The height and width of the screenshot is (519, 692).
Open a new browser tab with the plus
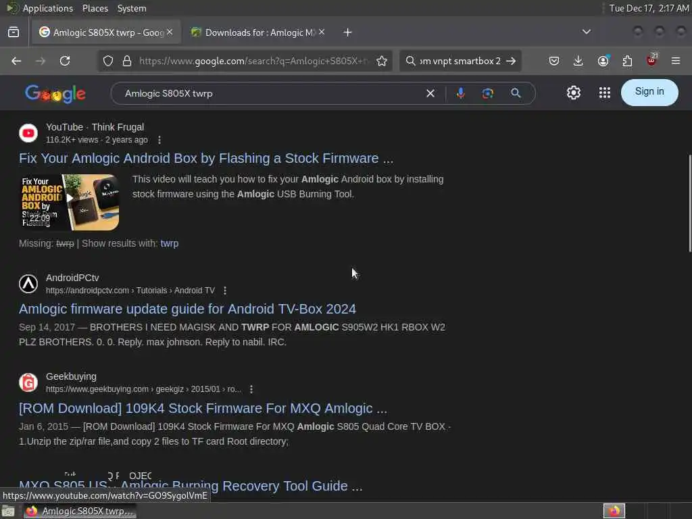click(347, 32)
